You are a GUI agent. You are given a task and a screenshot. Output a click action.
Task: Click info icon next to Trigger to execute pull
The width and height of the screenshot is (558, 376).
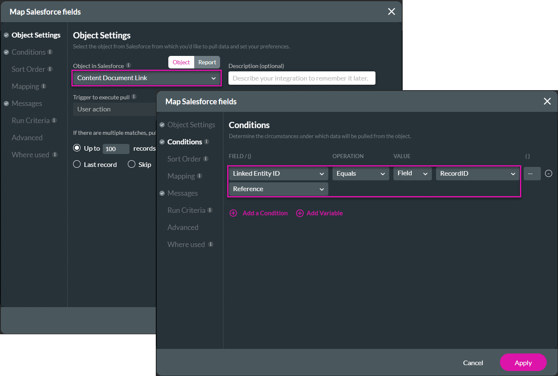134,97
